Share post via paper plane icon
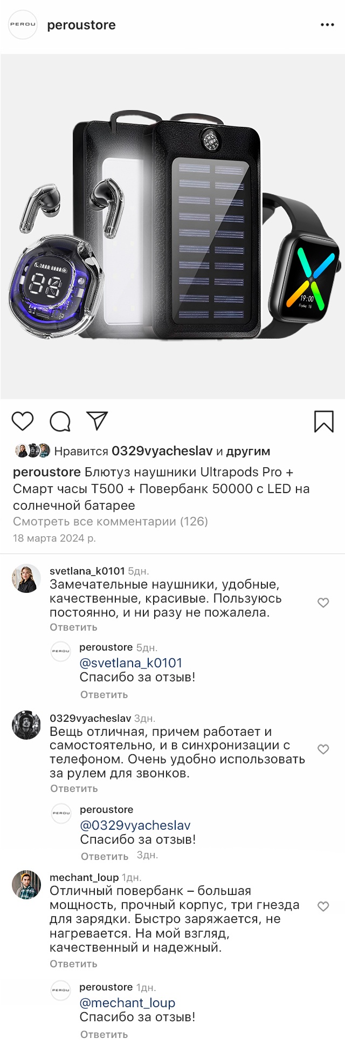The image size is (345, 1052). (x=97, y=421)
